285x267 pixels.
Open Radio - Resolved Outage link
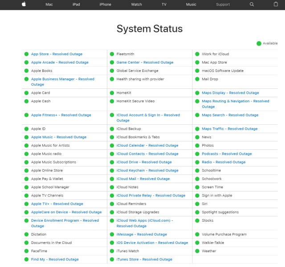(x=224, y=162)
